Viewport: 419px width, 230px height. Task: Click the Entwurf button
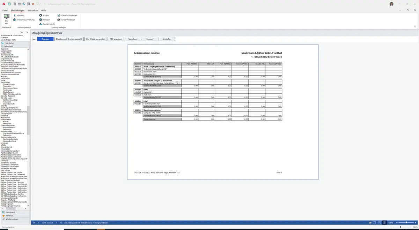[150, 39]
